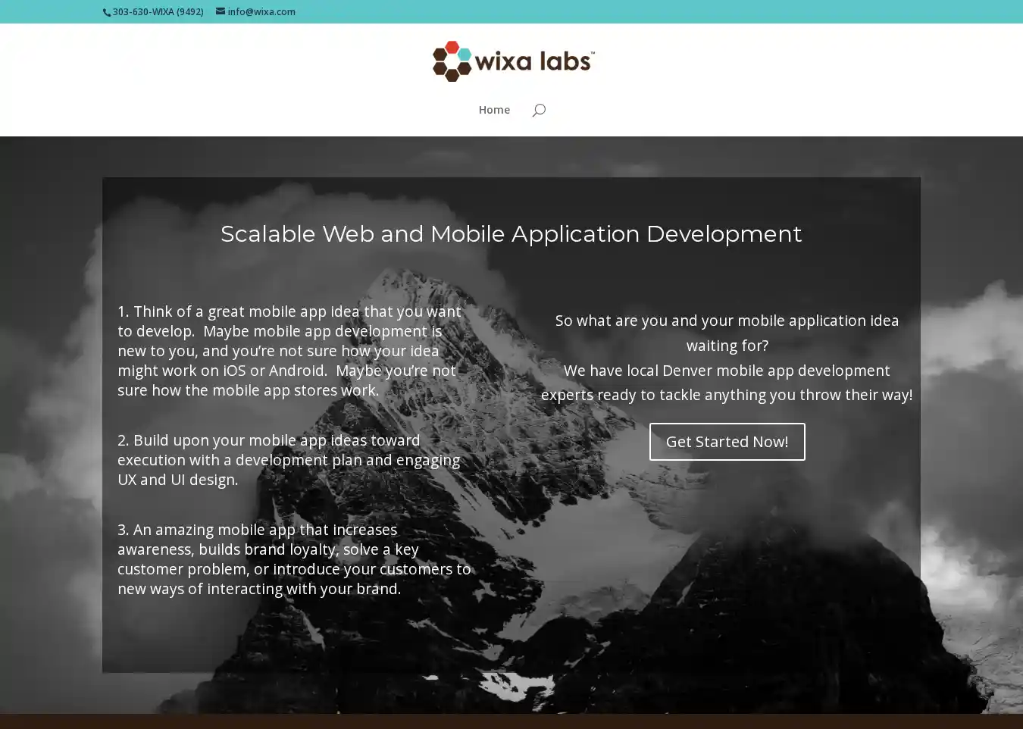Screen dimensions: 1023x729
Task: Click the envelope icon beside info@wixa.com
Action: point(221,11)
